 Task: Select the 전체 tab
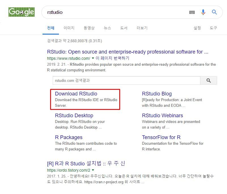(x=51, y=28)
